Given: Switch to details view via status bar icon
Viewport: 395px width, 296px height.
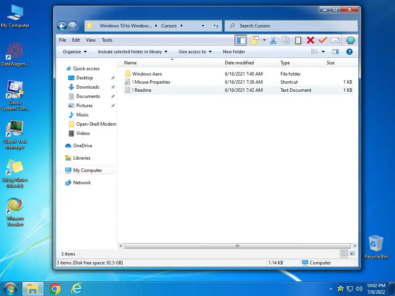Looking at the screenshot, I should point(344,254).
